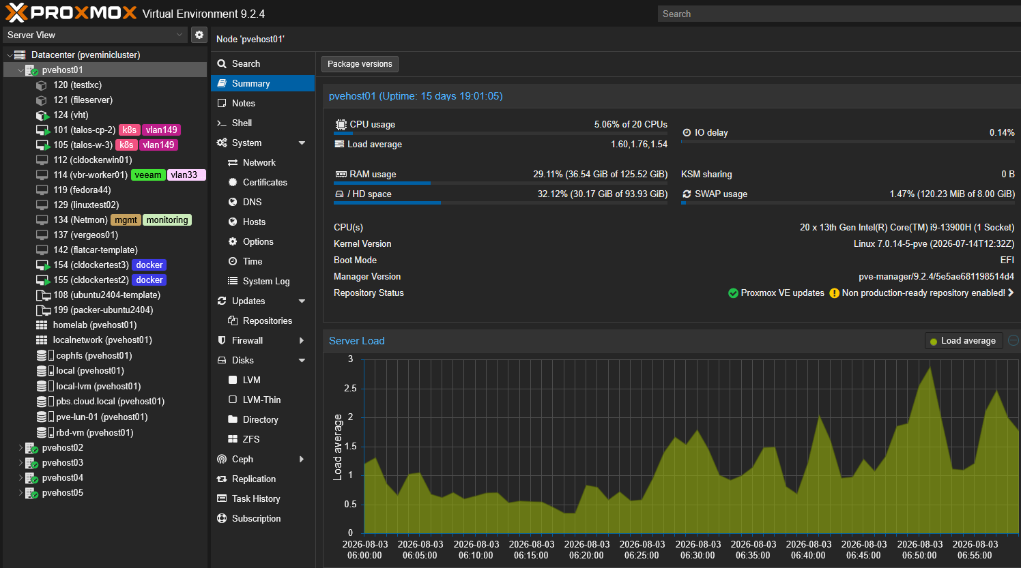The height and width of the screenshot is (568, 1021).
Task: Open the Repositories menu item
Action: pos(263,320)
